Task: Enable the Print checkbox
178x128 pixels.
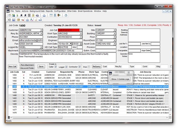Action: click(89, 67)
